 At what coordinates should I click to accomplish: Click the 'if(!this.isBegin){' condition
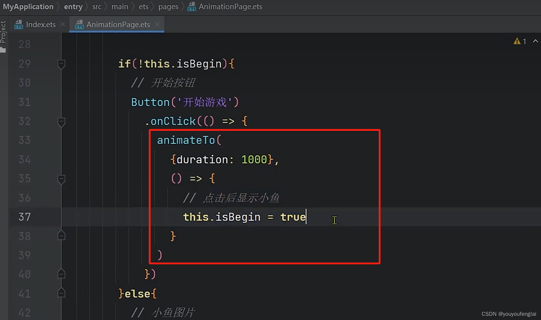[x=176, y=64]
